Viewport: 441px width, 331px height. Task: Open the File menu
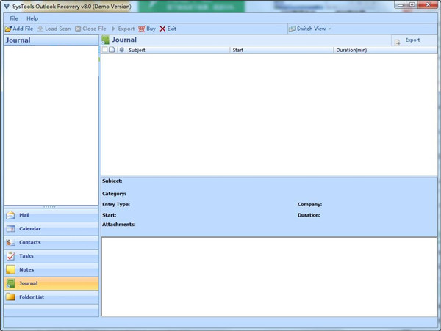click(x=14, y=18)
